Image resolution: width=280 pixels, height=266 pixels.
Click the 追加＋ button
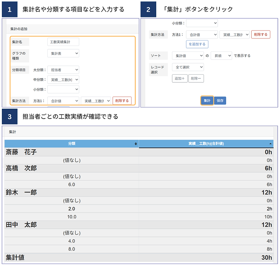click(x=179, y=78)
